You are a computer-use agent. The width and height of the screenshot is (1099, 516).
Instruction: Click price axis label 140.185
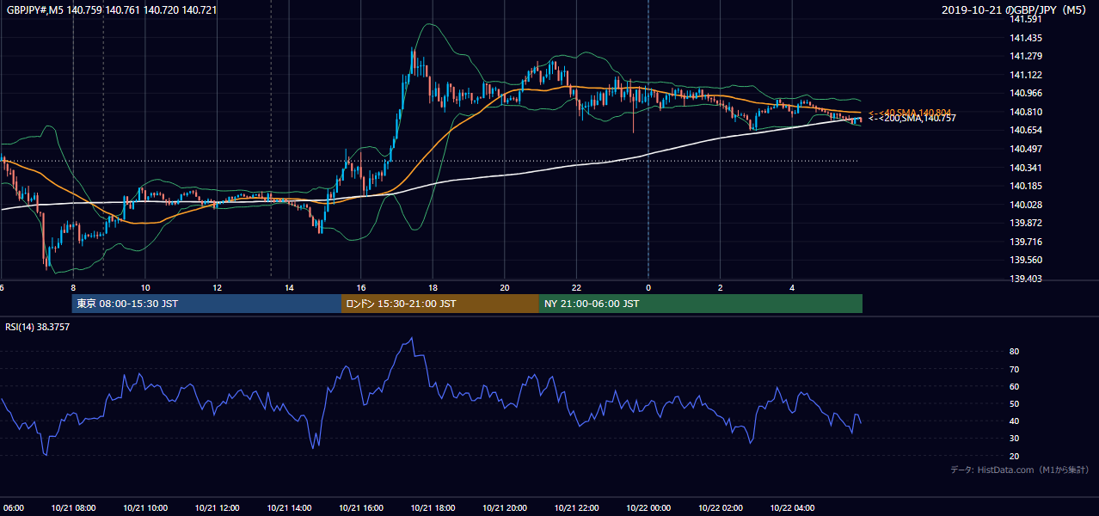(x=1026, y=186)
